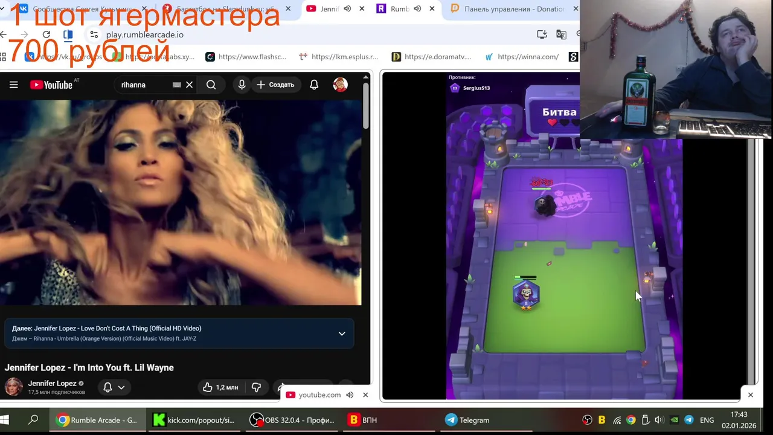
Task: Open Jennifer Lopez channel avatar
Action: [x=14, y=387]
